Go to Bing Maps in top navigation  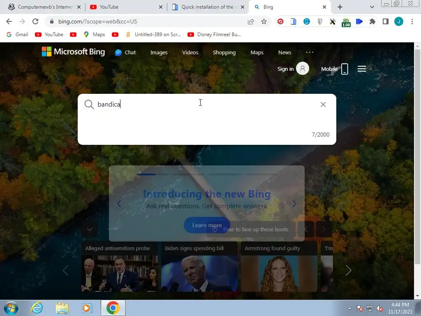click(x=257, y=52)
